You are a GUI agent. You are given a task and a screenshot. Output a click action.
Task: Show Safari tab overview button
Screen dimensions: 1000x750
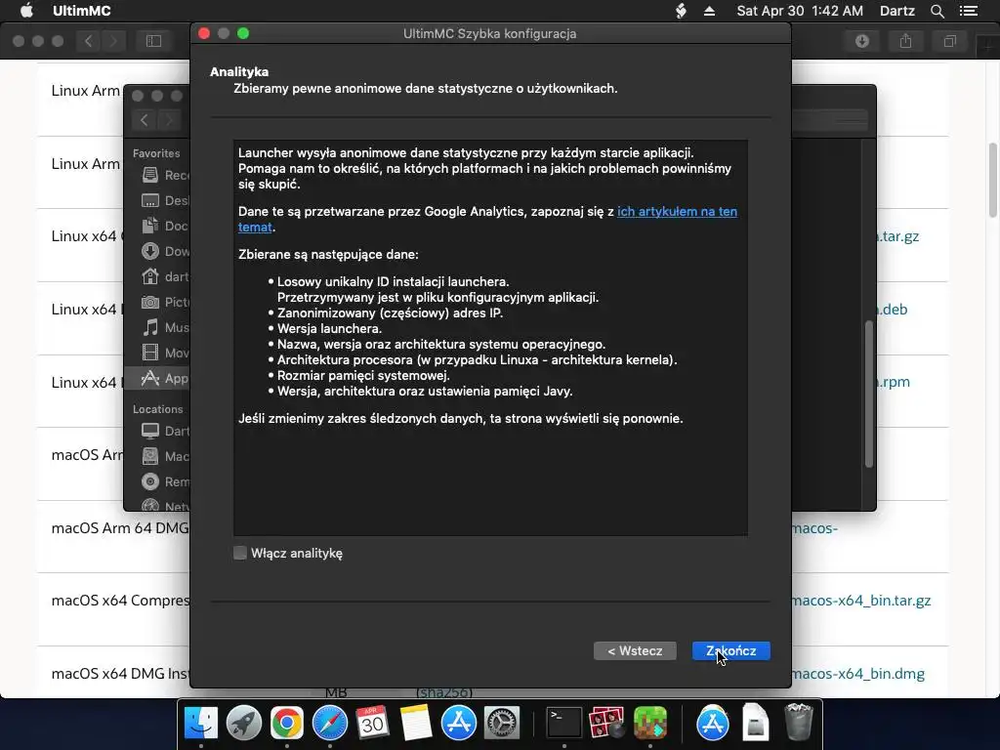pos(949,41)
